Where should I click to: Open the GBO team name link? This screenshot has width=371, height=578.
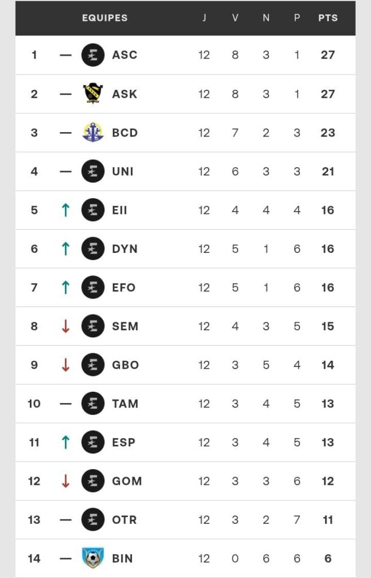[x=125, y=365]
